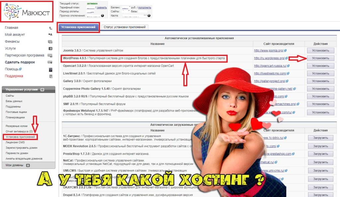Viewport: 340px width, 197px height.
Task: Switch to Статус установки приложений tab
Action: point(125,27)
